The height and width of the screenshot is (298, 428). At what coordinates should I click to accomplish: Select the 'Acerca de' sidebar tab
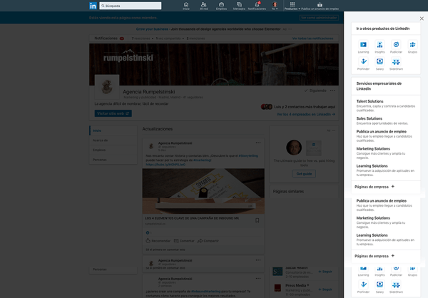click(113, 140)
